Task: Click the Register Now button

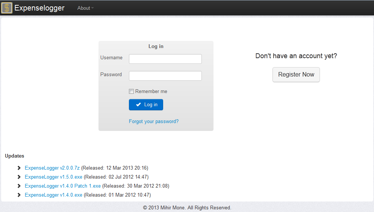Action: [x=296, y=75]
